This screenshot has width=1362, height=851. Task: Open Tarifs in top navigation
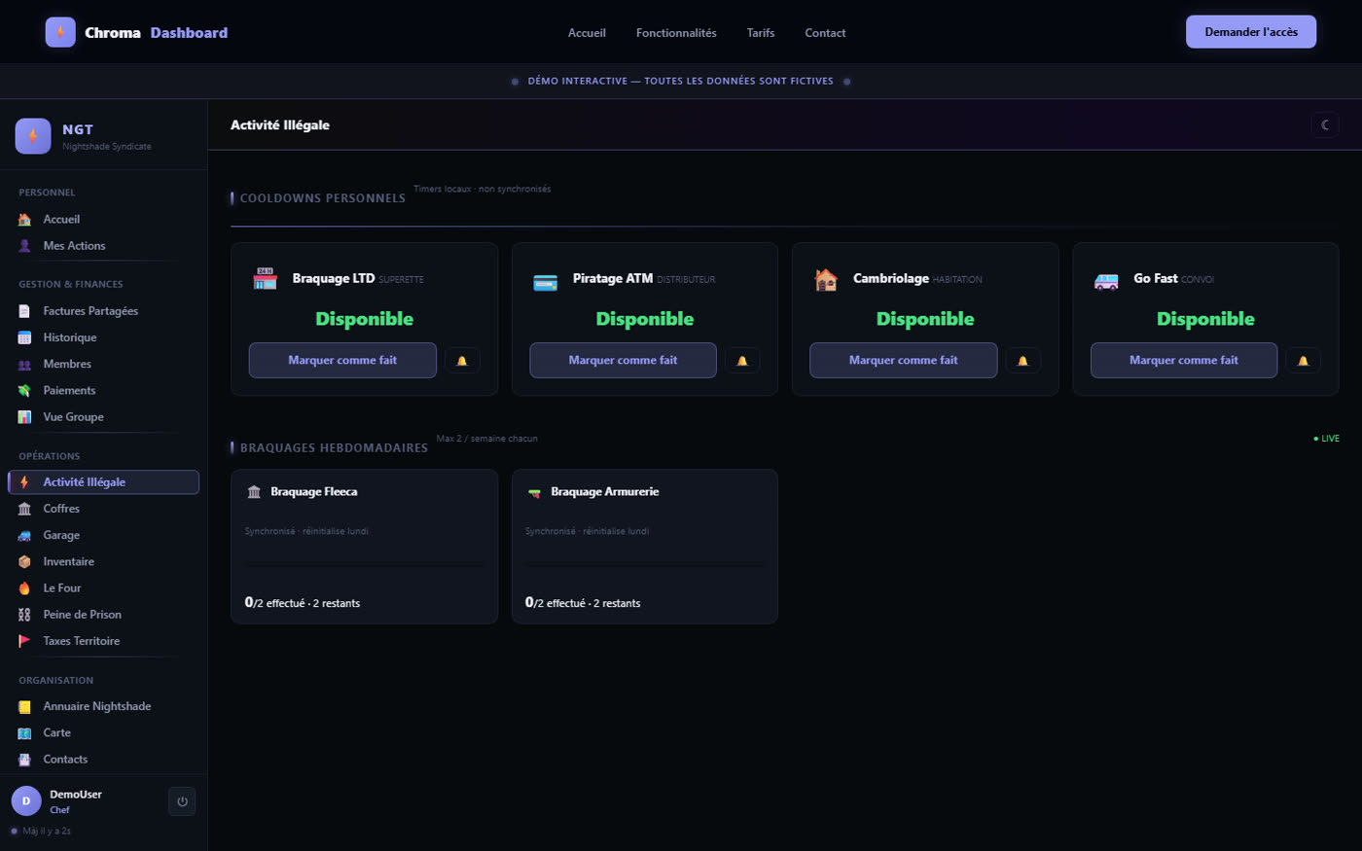tap(761, 33)
